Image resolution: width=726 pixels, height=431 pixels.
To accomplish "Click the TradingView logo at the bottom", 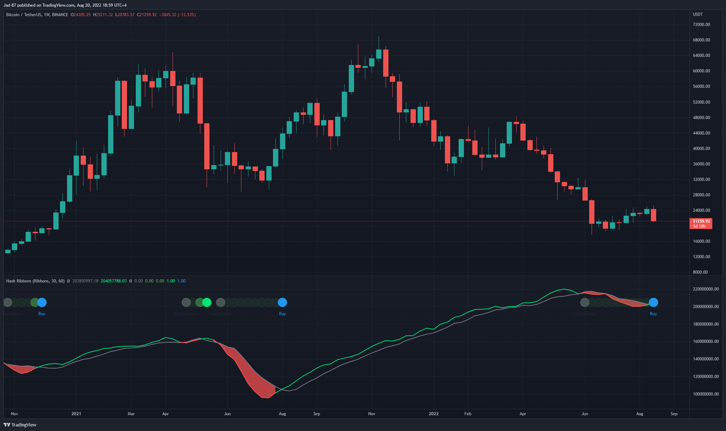I will 20,425.
